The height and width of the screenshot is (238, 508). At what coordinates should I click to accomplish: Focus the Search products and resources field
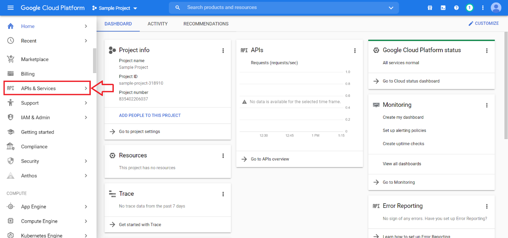(x=284, y=7)
